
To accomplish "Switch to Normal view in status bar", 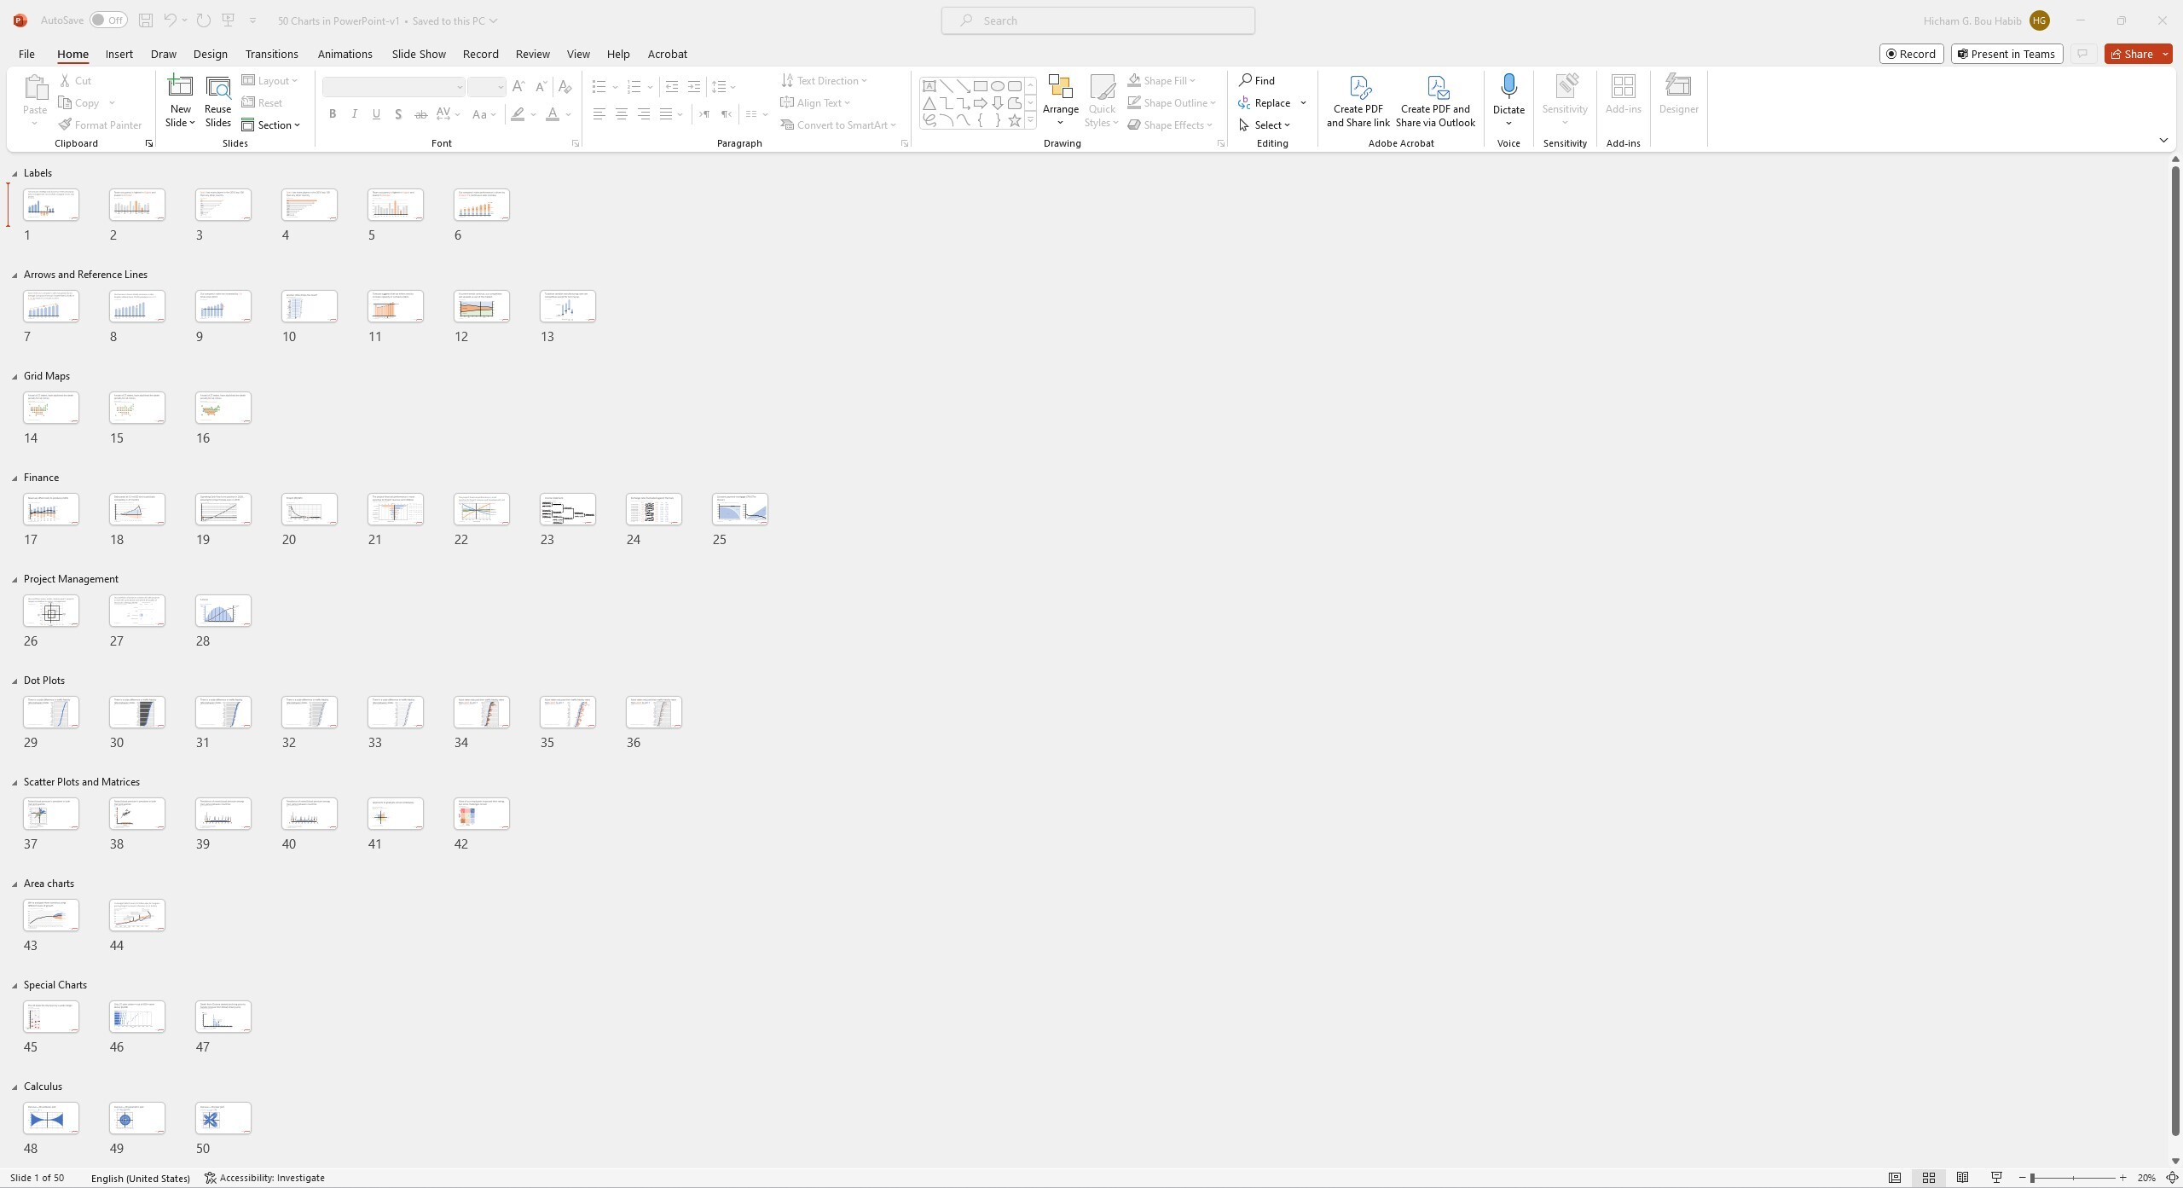I will coord(1894,1178).
